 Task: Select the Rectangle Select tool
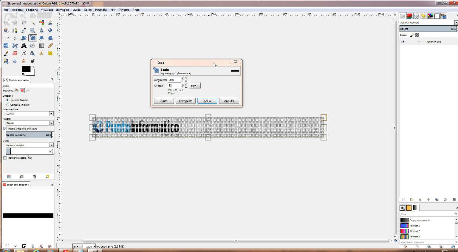pyautogui.click(x=6, y=23)
